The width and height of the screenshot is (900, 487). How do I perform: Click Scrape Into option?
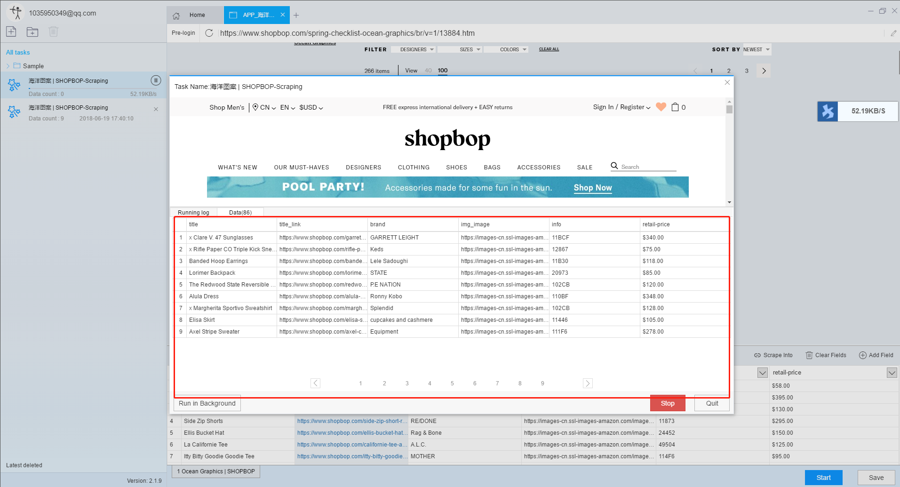coord(773,355)
